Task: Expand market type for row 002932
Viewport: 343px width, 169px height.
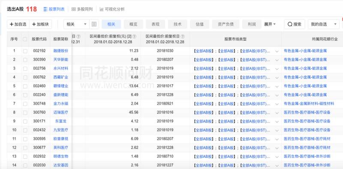Action: [277, 157]
